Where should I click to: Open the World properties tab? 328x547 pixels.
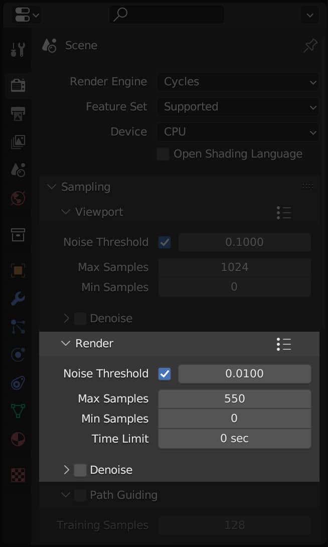pyautogui.click(x=18, y=198)
